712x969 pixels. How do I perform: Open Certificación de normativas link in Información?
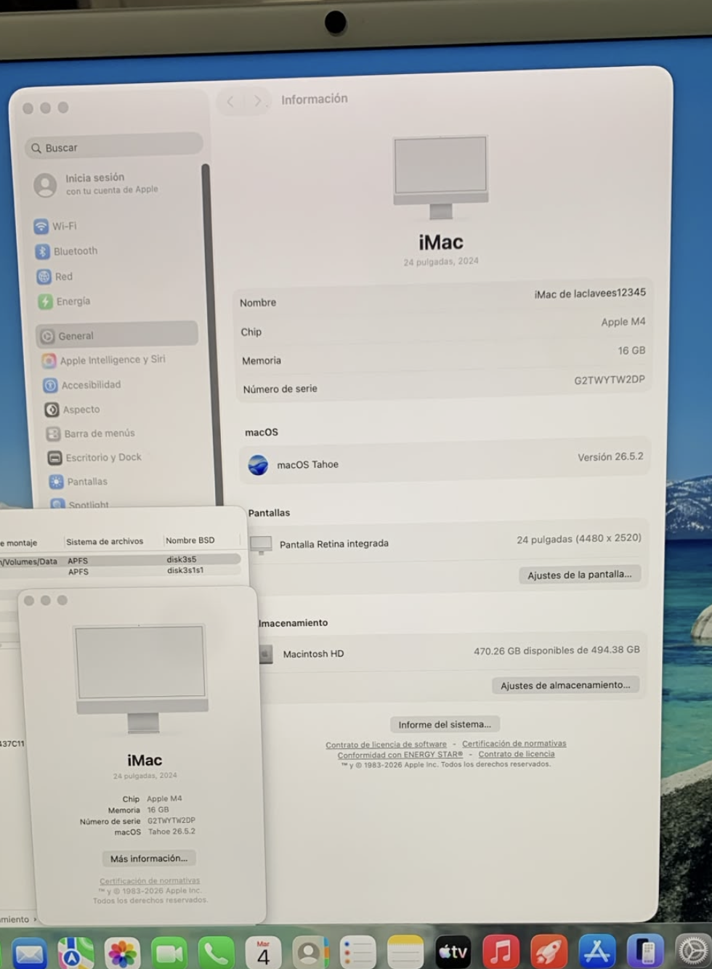(x=514, y=743)
